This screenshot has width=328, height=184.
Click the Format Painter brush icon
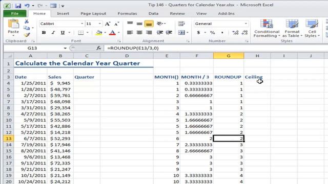tap(27, 35)
